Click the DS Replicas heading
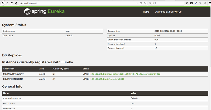211x110 pixels. pos(12,55)
